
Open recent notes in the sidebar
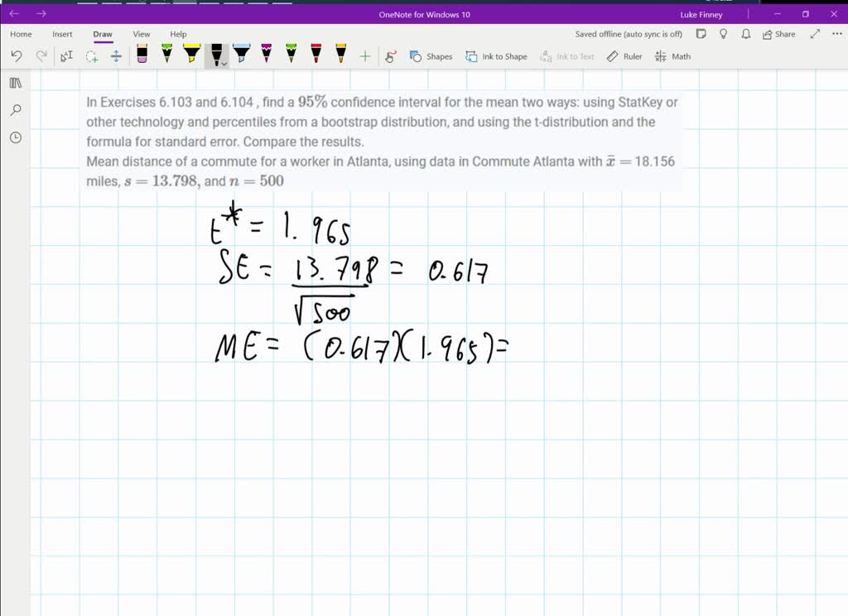[x=15, y=137]
